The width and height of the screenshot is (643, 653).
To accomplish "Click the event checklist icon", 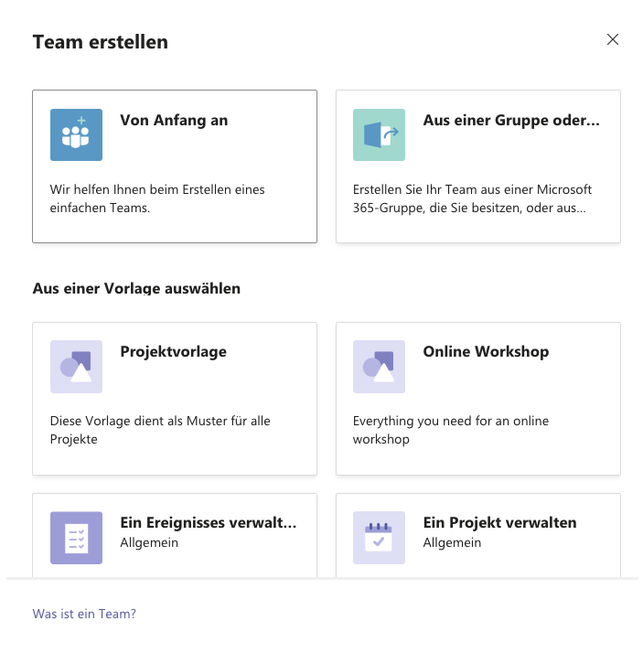I will point(76,538).
